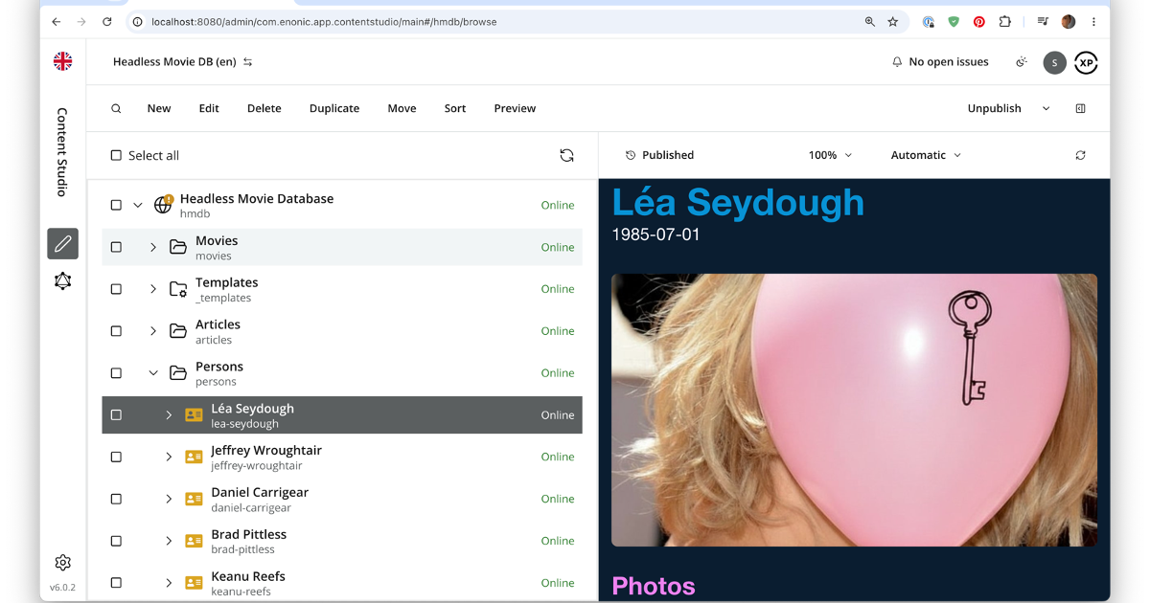Click the globe icon of Headless Movie Database
The height and width of the screenshot is (603, 1150).
click(164, 205)
